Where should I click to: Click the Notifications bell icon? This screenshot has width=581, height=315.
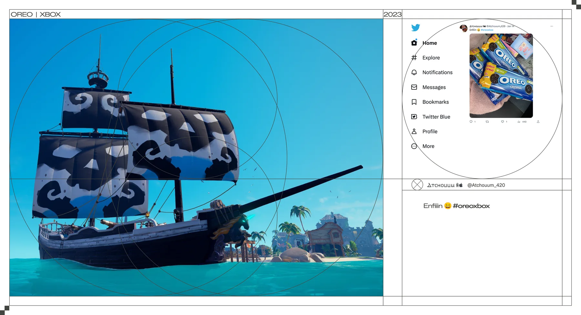(414, 72)
